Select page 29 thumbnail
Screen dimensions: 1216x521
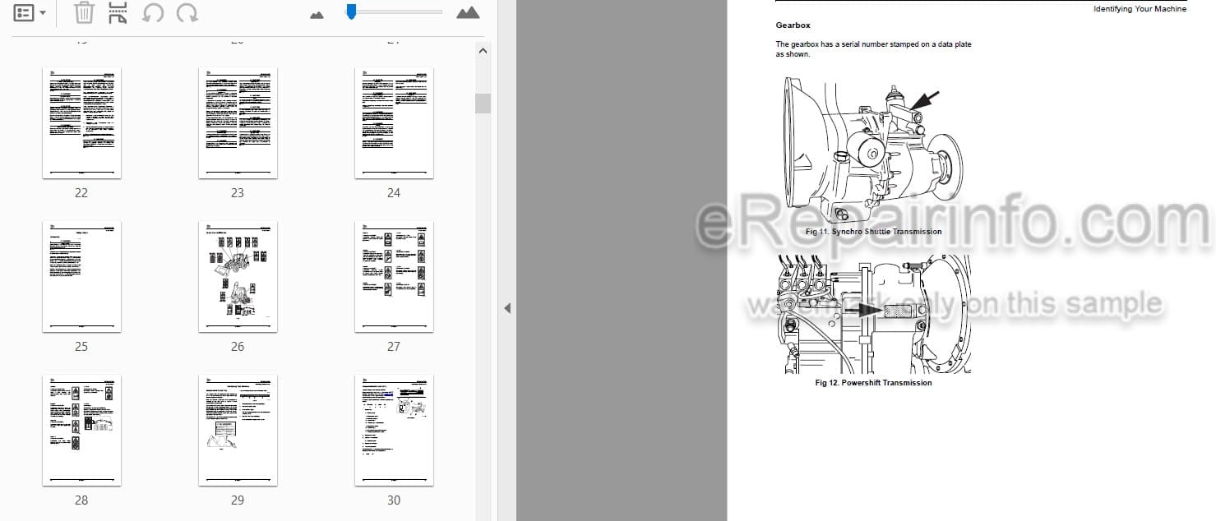238,430
